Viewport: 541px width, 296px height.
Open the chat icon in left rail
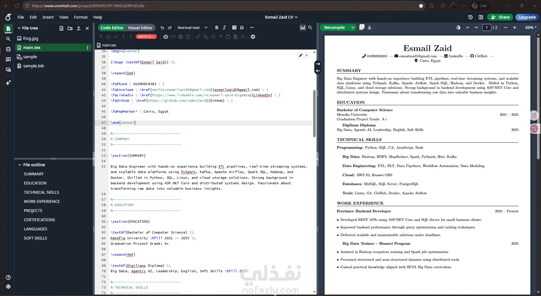pos(8,70)
